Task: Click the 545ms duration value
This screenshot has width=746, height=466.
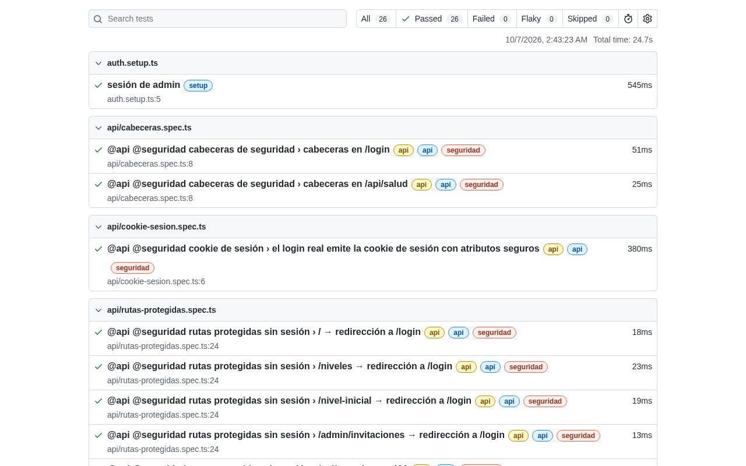Action: click(x=640, y=85)
